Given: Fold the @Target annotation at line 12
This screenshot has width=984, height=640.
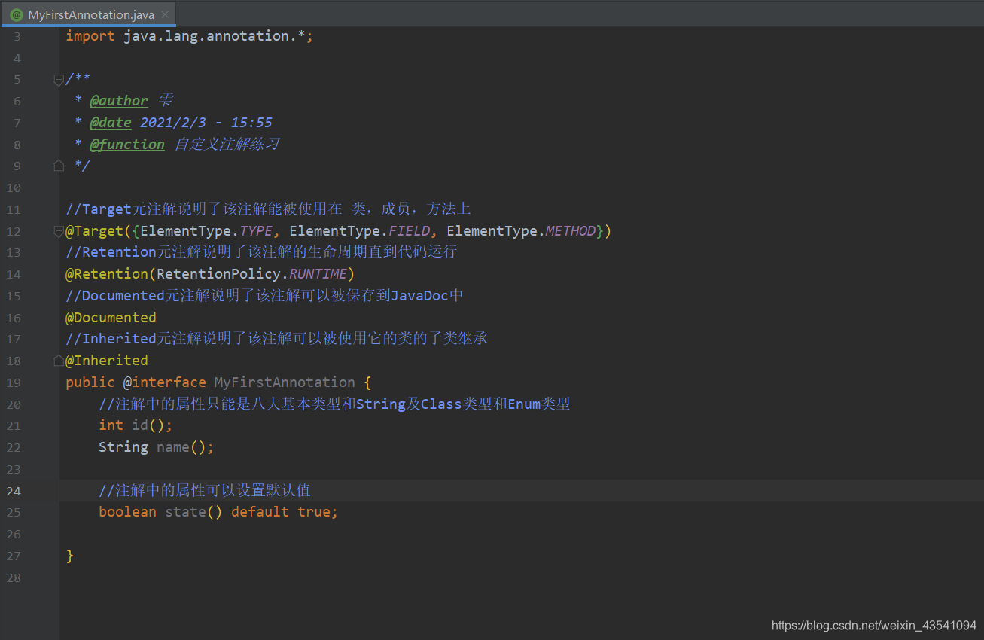Looking at the screenshot, I should click(59, 231).
